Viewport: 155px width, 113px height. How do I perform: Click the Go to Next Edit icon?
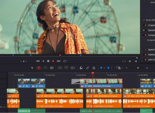[x=130, y=61]
